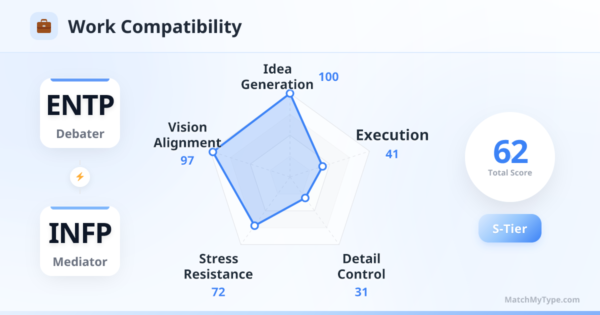Click the Stress Resistance axis label
600x315 pixels.
pyautogui.click(x=218, y=266)
